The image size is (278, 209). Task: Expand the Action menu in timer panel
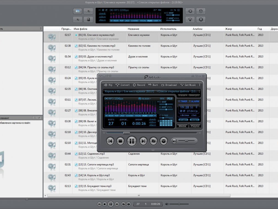(x=185, y=115)
